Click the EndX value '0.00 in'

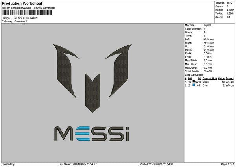[207, 54]
